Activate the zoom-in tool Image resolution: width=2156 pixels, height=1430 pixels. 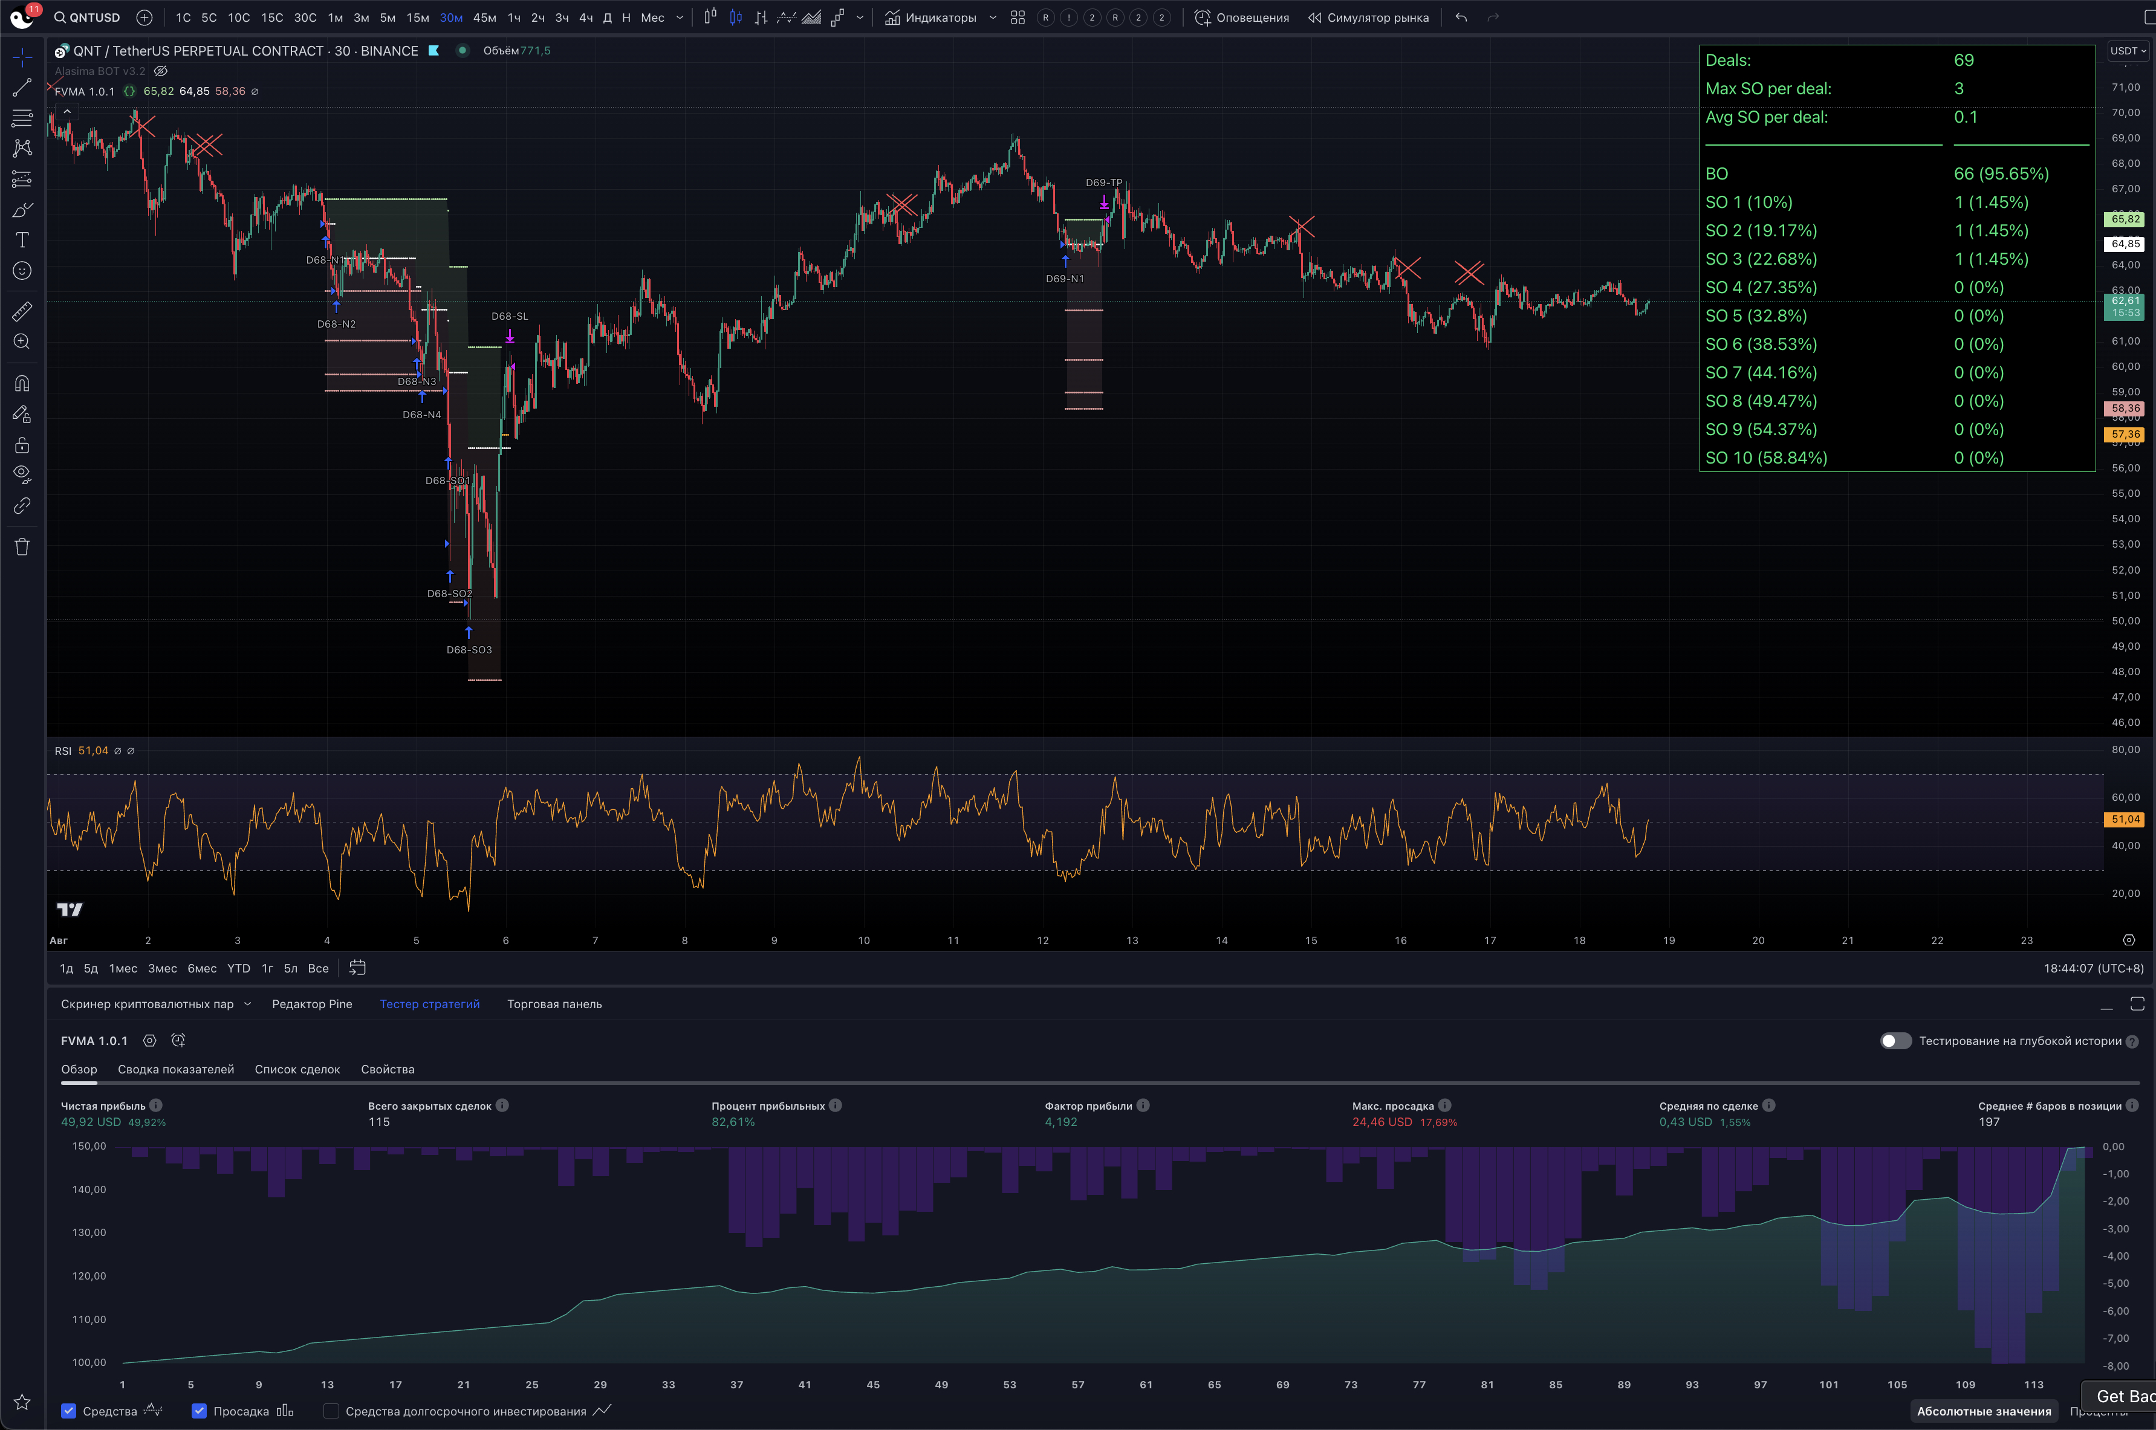click(22, 342)
